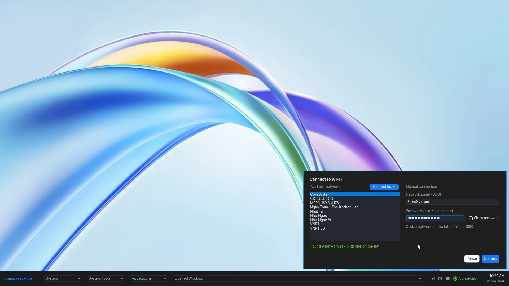Click the 16-Oct-2026 date
The height and width of the screenshot is (286, 509).
coord(495,281)
